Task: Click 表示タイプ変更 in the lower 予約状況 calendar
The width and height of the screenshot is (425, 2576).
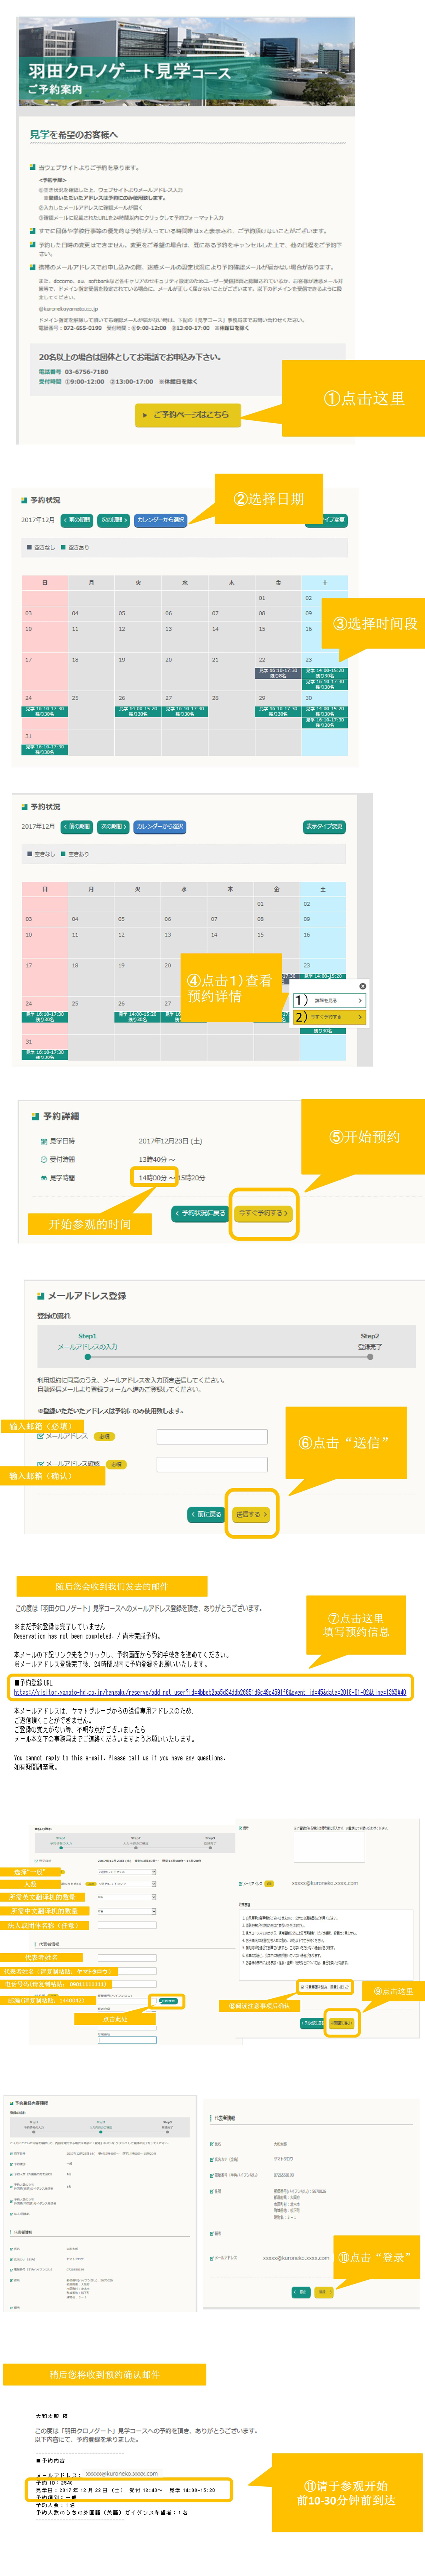Action: point(324,827)
